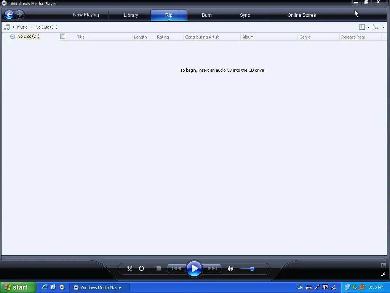Click the Windows Media Player taskbar button

[x=99, y=288]
